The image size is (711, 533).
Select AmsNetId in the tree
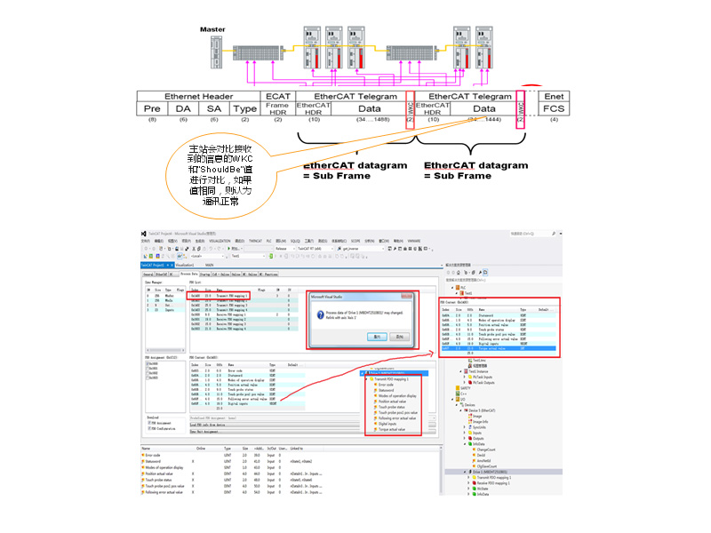483,460
